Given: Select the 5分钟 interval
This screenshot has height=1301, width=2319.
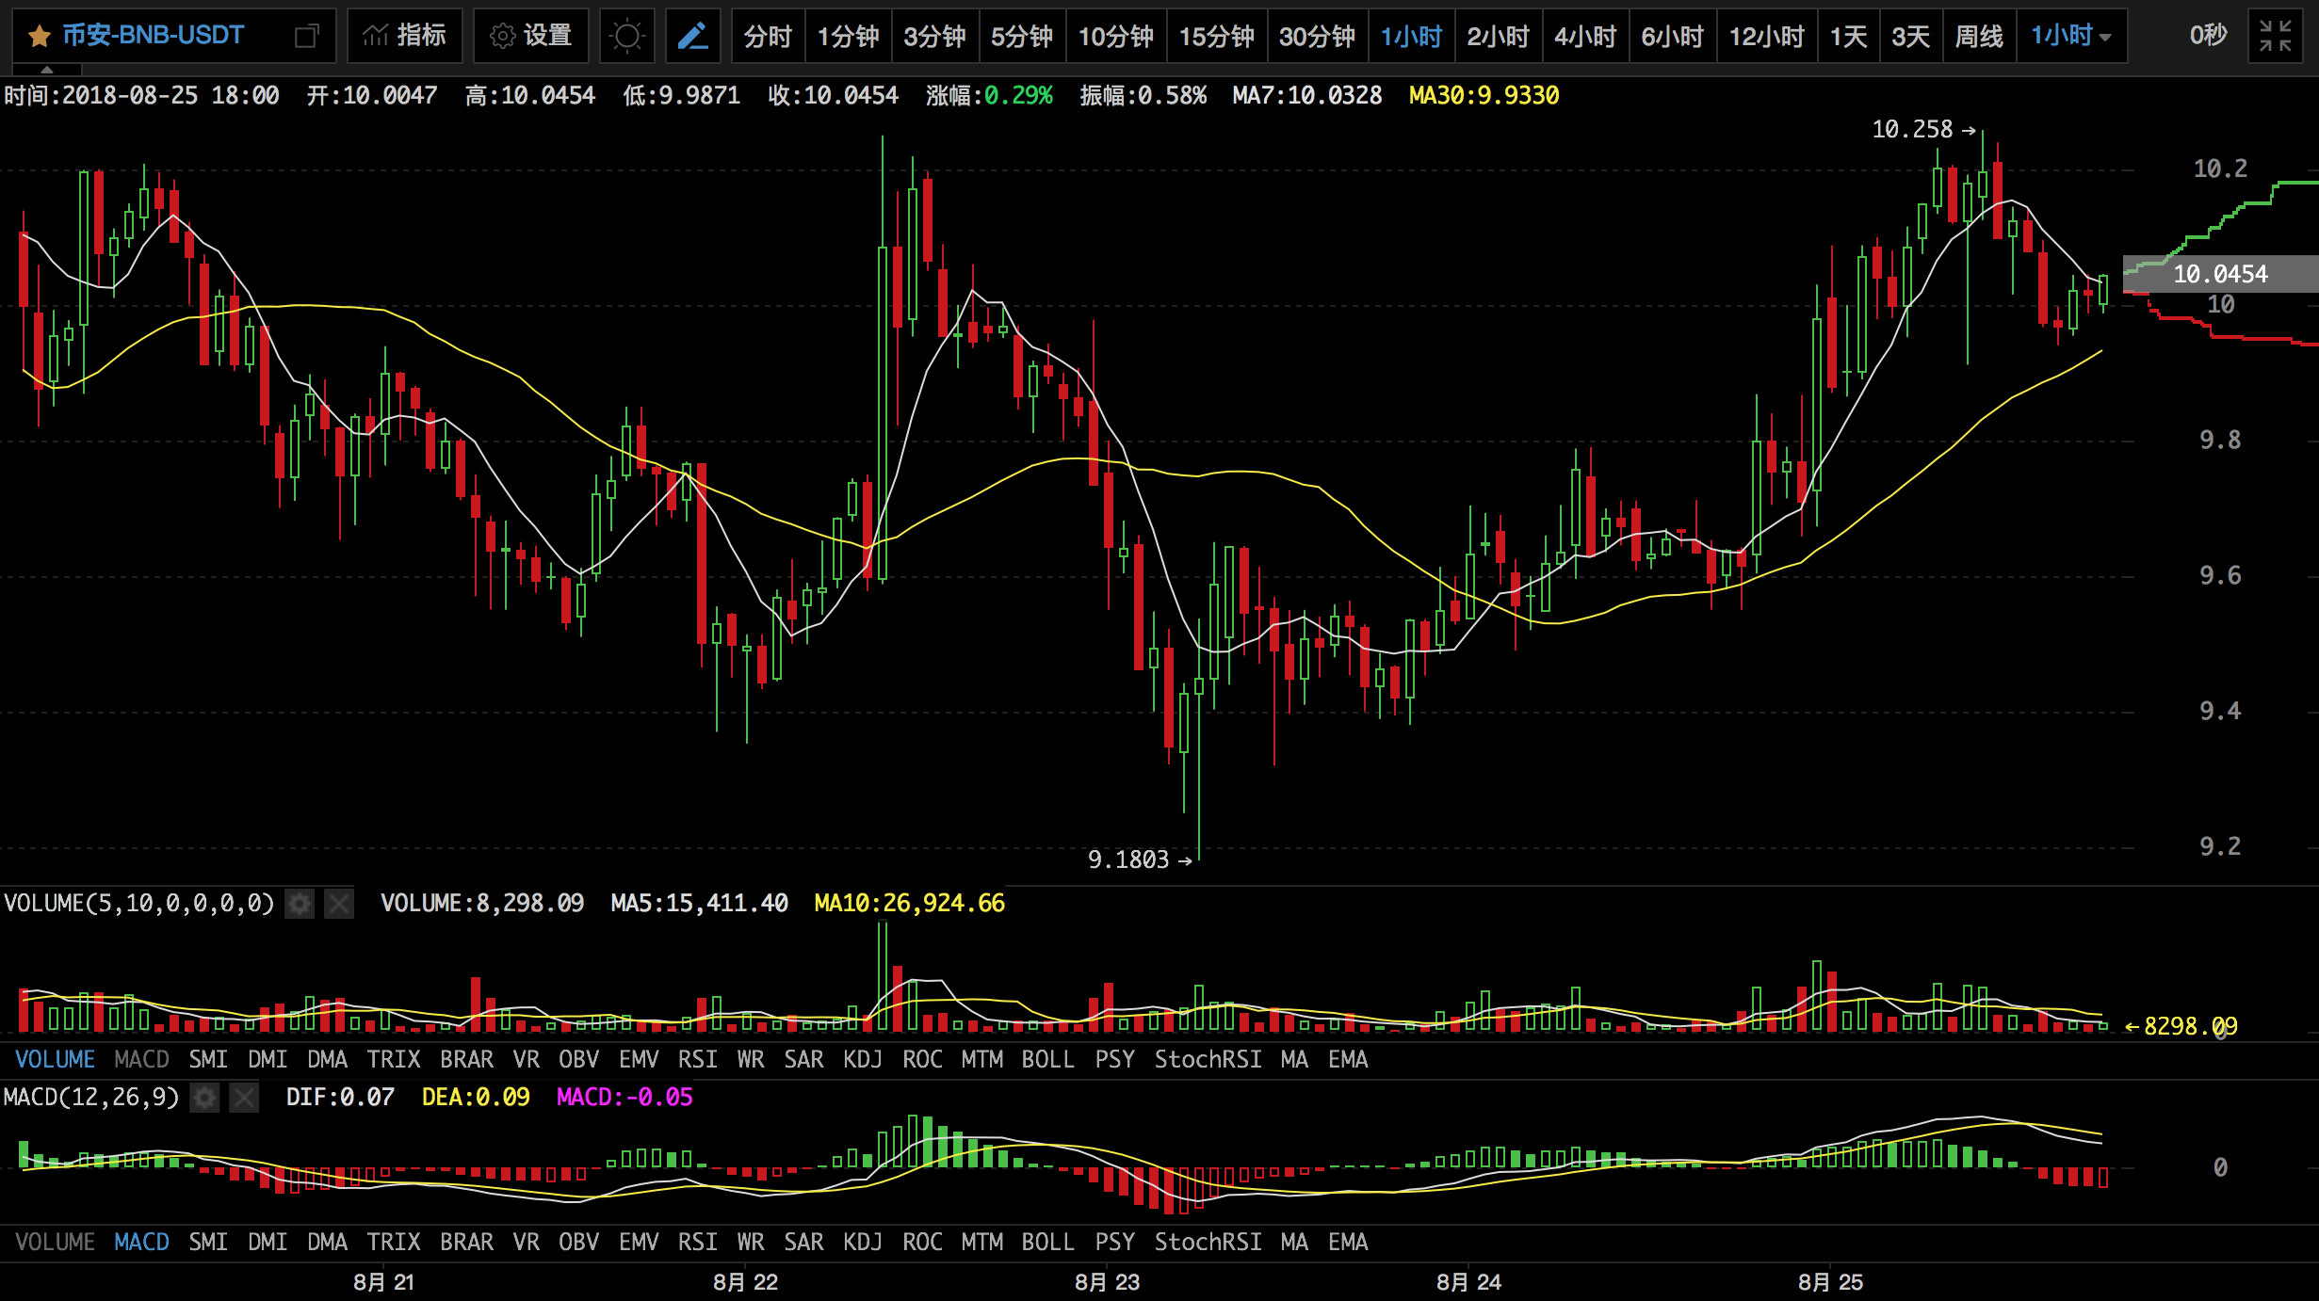Looking at the screenshot, I should pos(1022,37).
